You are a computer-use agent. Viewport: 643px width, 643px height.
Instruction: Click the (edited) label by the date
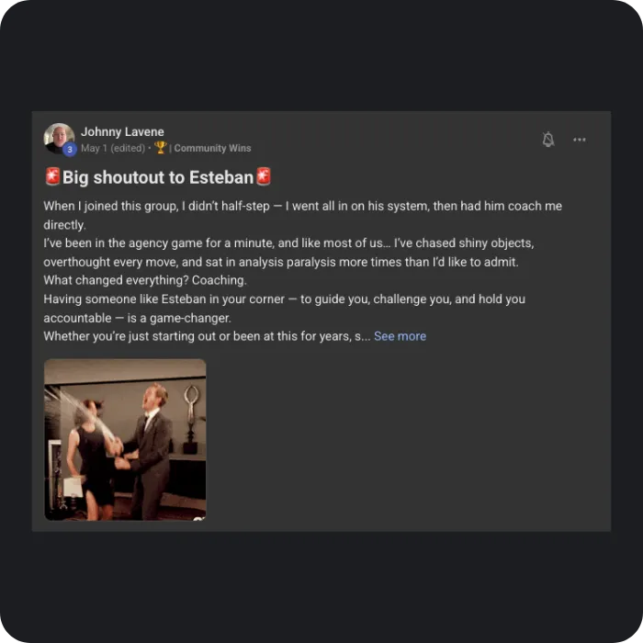pyautogui.click(x=128, y=148)
